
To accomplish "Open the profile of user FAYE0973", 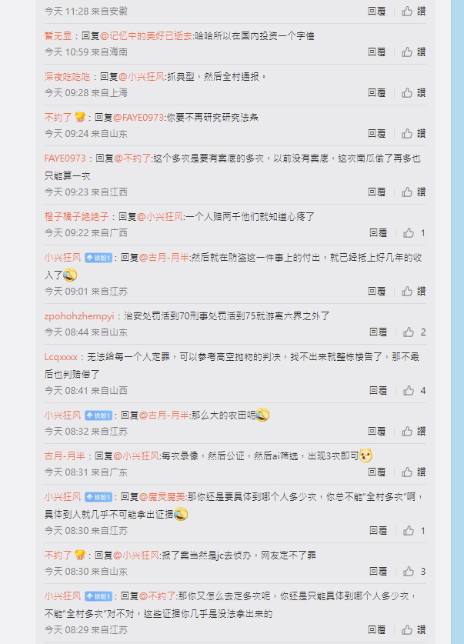I will pos(65,158).
